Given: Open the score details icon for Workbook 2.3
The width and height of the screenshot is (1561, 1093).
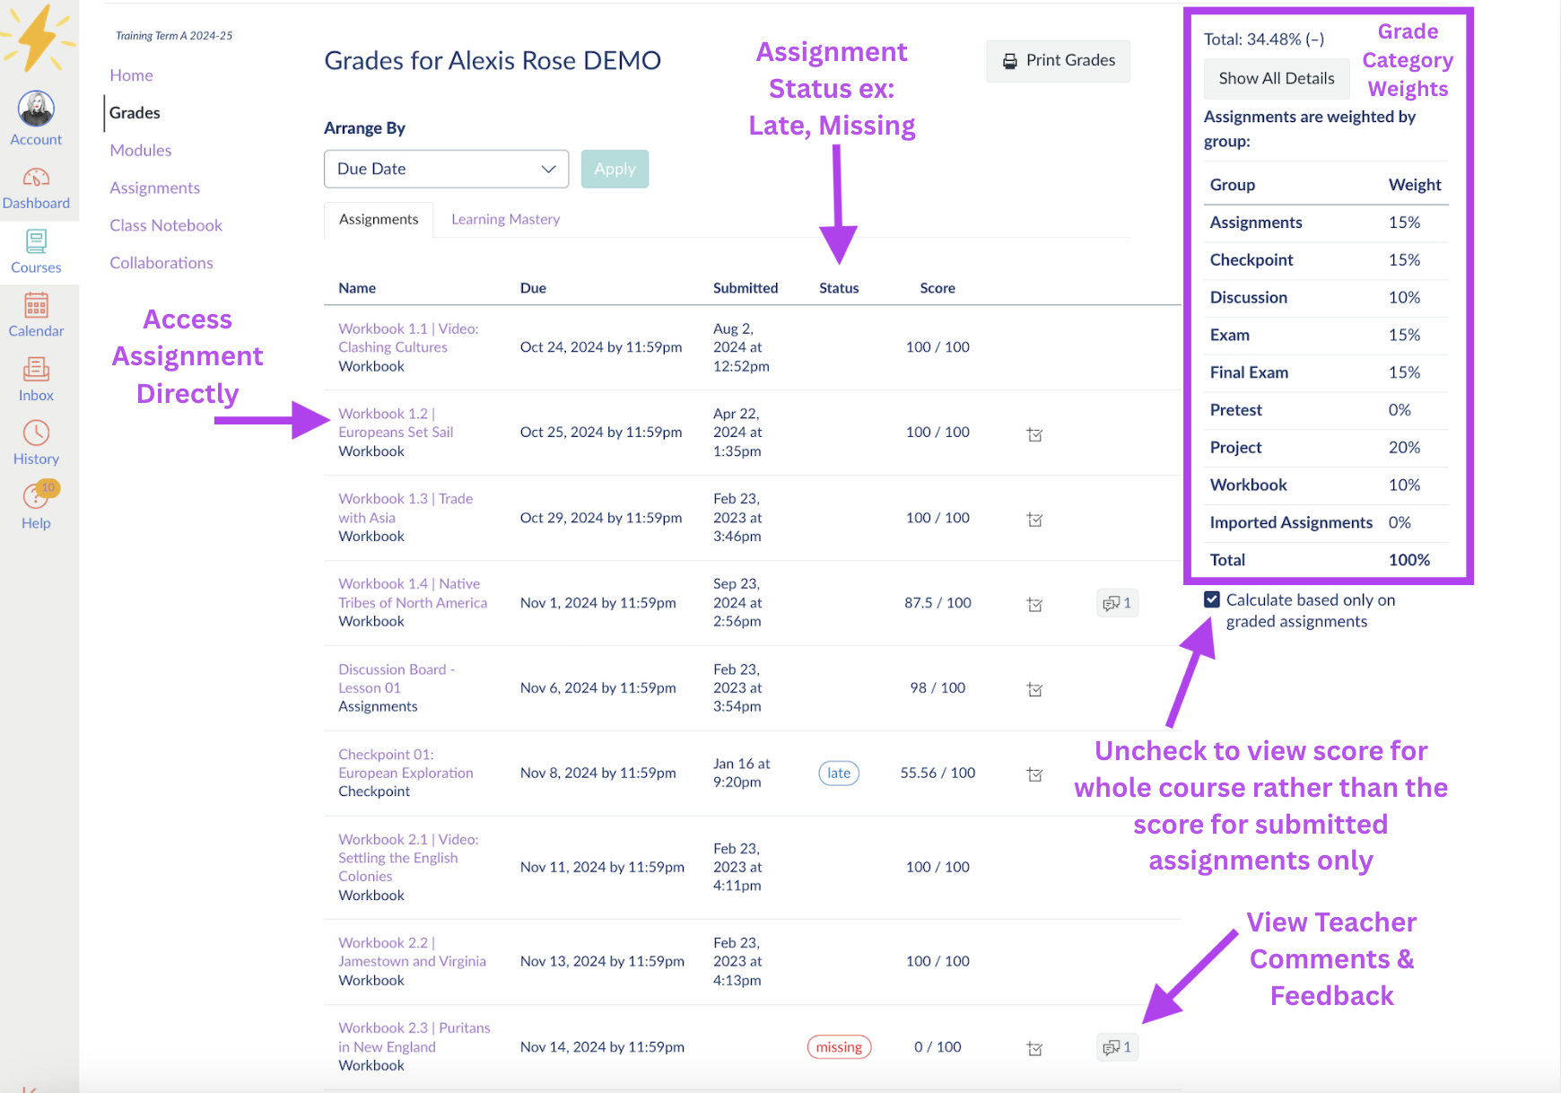Looking at the screenshot, I should [x=1034, y=1048].
